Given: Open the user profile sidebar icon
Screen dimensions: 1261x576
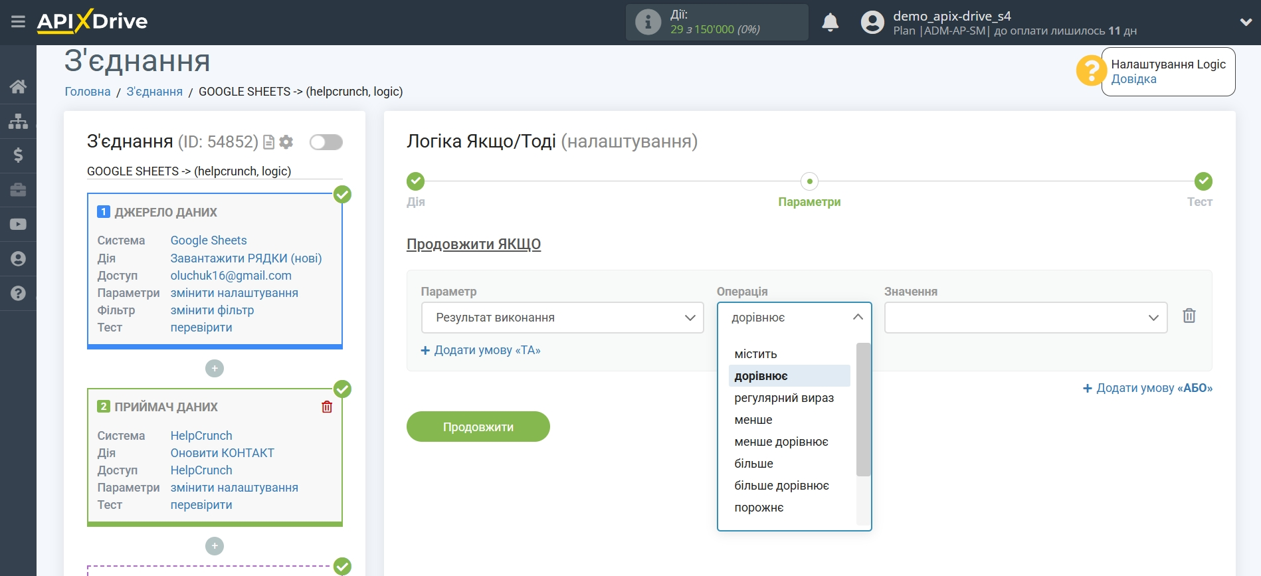Looking at the screenshot, I should [18, 259].
